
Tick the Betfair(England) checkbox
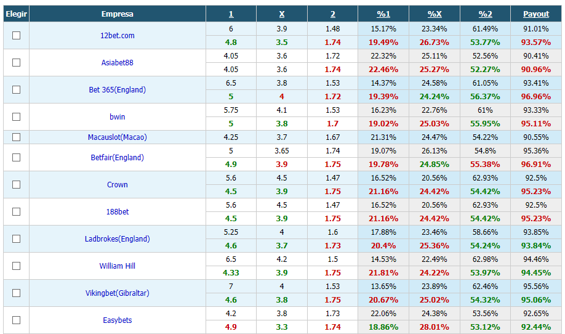point(16,157)
